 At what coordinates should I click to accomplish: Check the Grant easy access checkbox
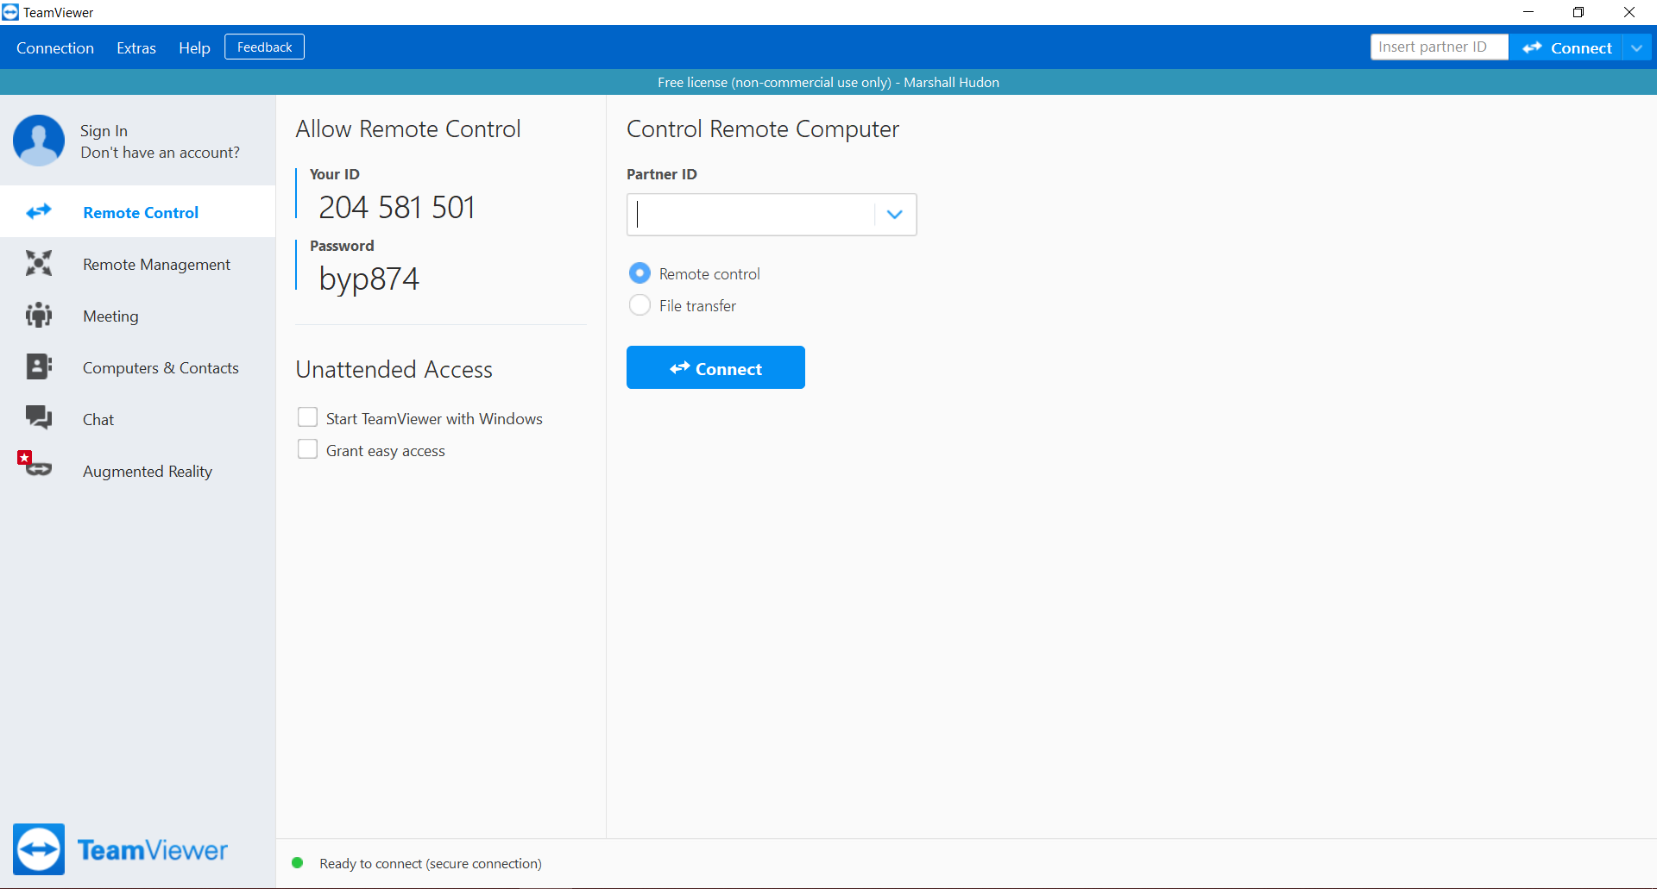pyautogui.click(x=307, y=449)
